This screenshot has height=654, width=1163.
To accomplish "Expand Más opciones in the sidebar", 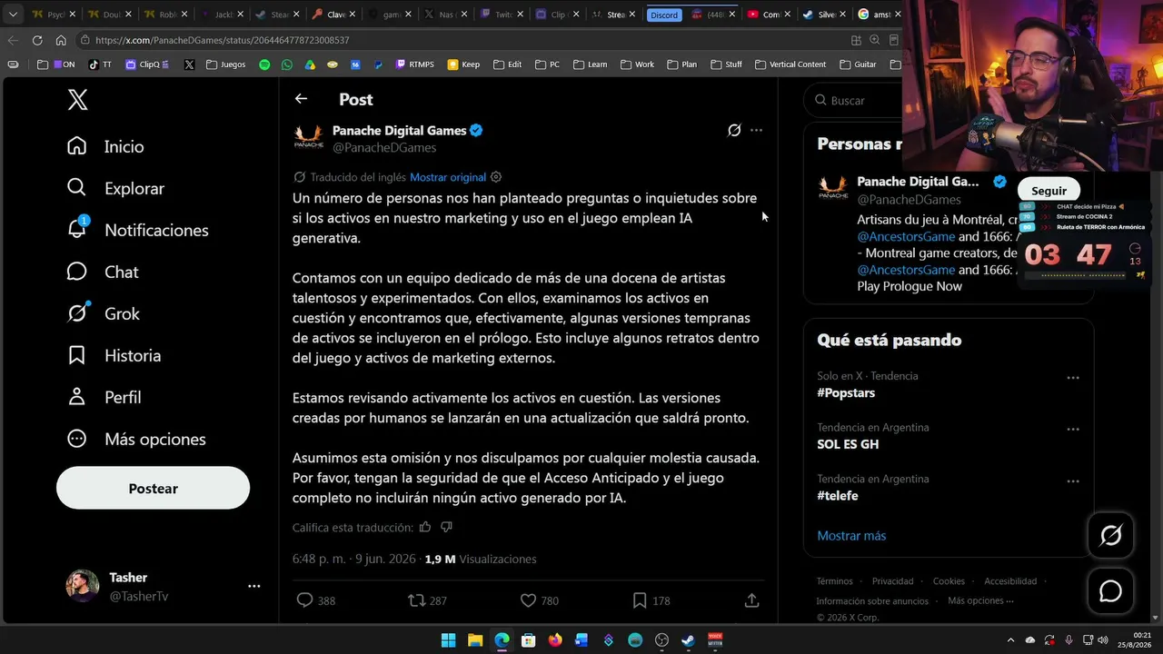I will pos(136,439).
